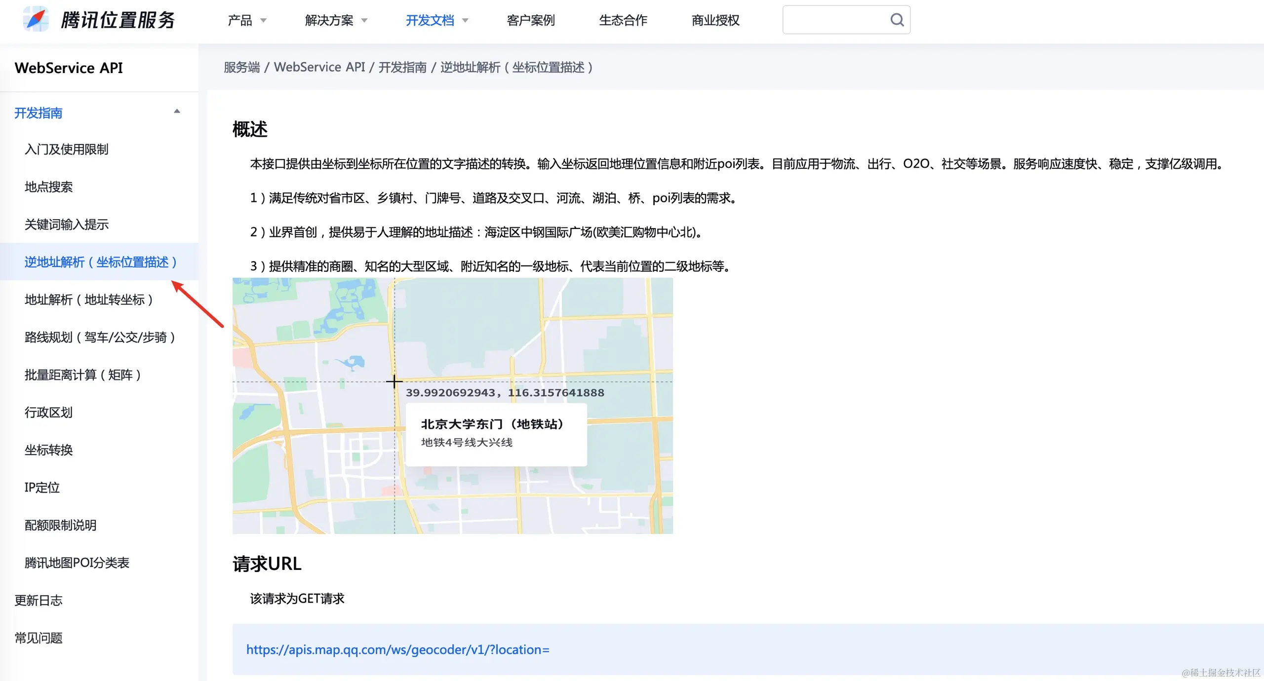Click the search magnifier icon
The width and height of the screenshot is (1264, 681).
point(897,20)
